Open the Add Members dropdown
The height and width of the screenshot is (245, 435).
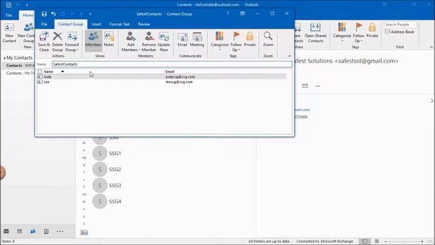click(130, 42)
